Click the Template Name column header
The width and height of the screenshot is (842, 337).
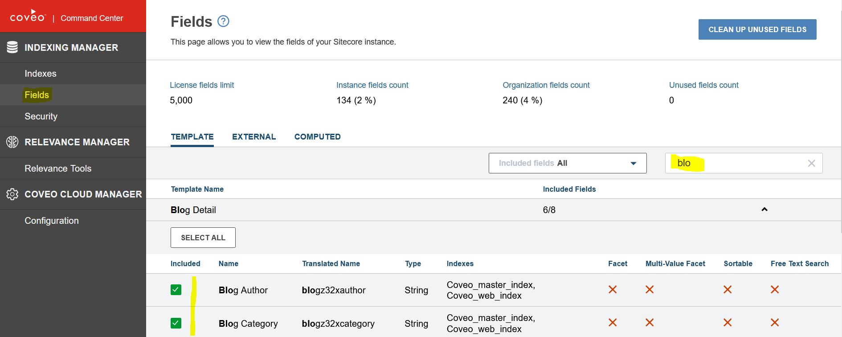[197, 189]
